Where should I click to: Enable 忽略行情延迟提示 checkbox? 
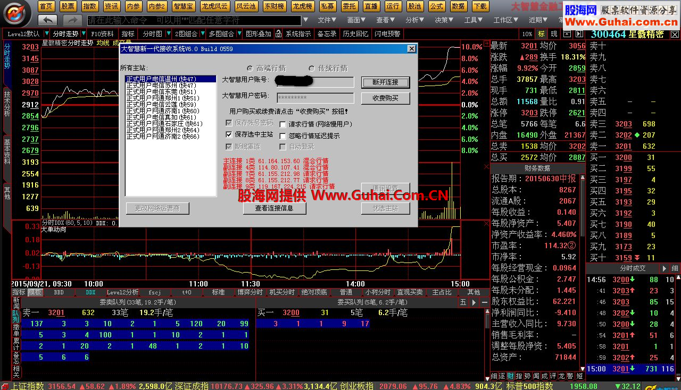coord(283,135)
